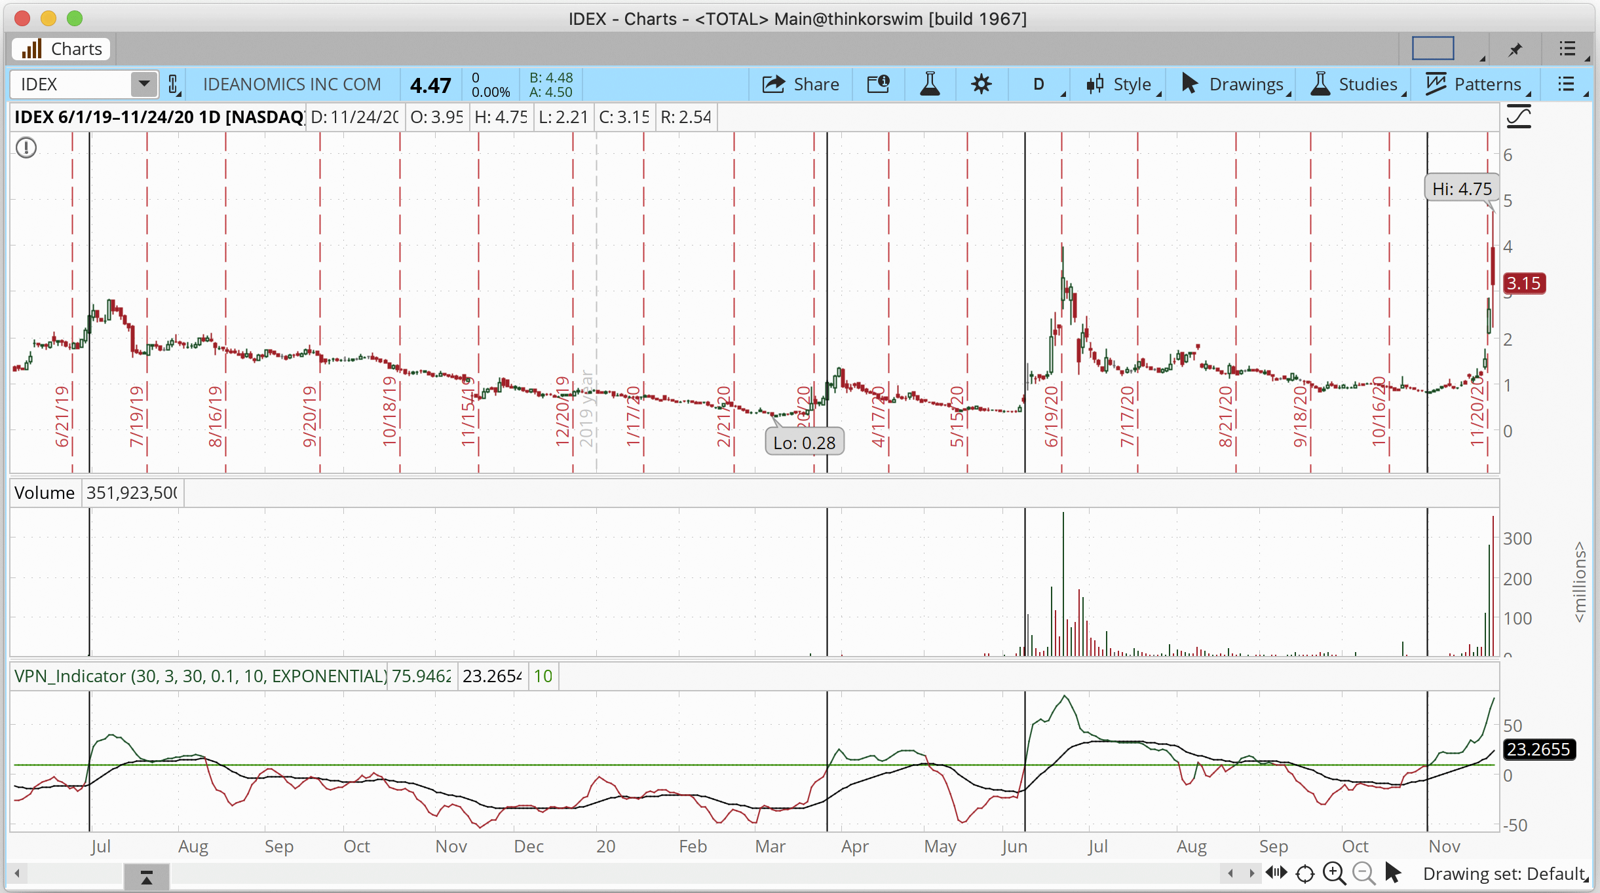Viewport: 1600px width, 893px height.
Task: Click the 4.47 last price in header
Action: (430, 85)
